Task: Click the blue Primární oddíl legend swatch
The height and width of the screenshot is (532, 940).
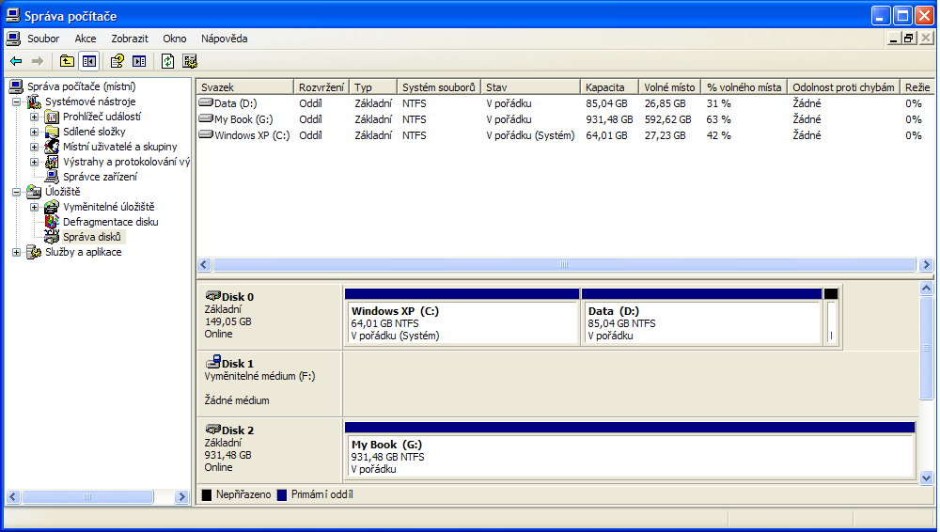Action: click(282, 494)
